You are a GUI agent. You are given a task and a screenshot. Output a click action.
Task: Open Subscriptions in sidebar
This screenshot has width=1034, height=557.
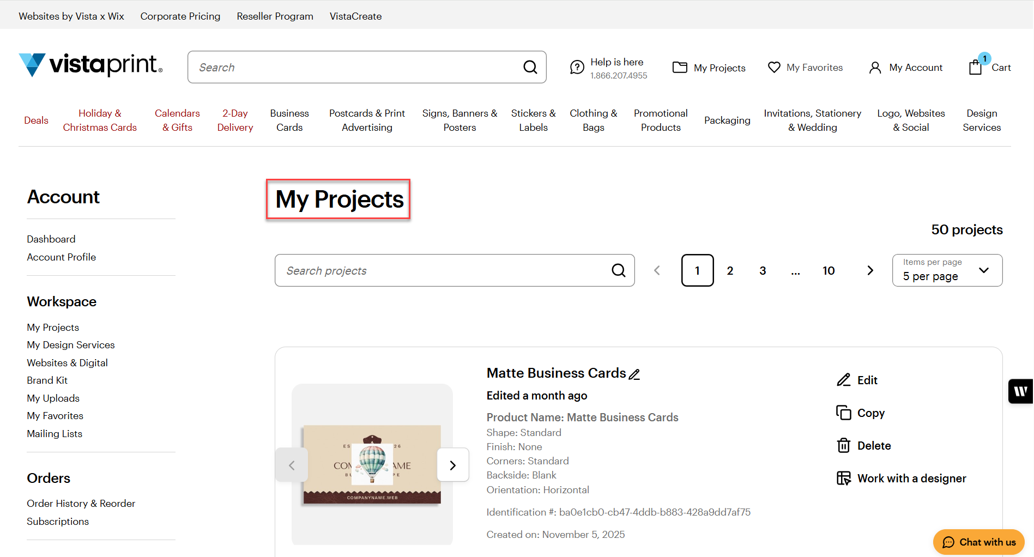pyautogui.click(x=58, y=522)
